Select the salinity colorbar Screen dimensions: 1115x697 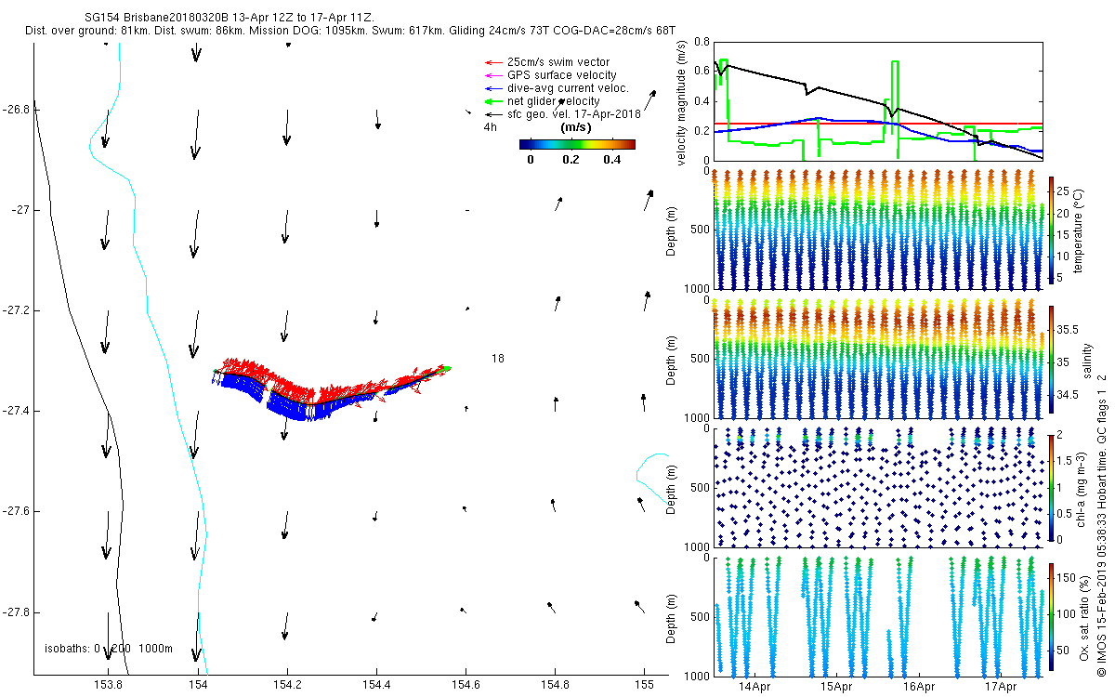[1052, 359]
